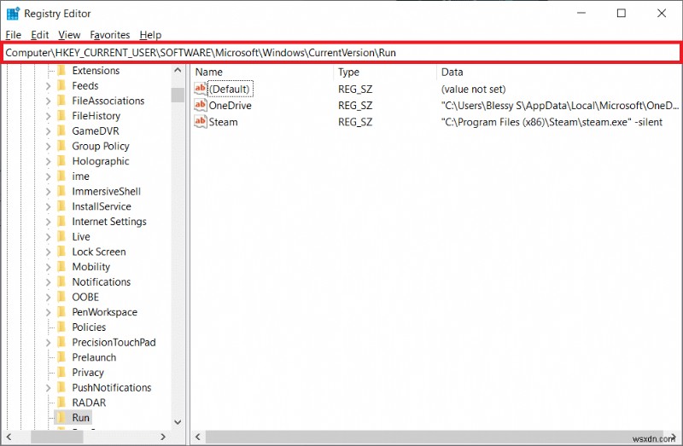Expand the Group Policy key
Screen dimensions: 683x446
(49, 147)
